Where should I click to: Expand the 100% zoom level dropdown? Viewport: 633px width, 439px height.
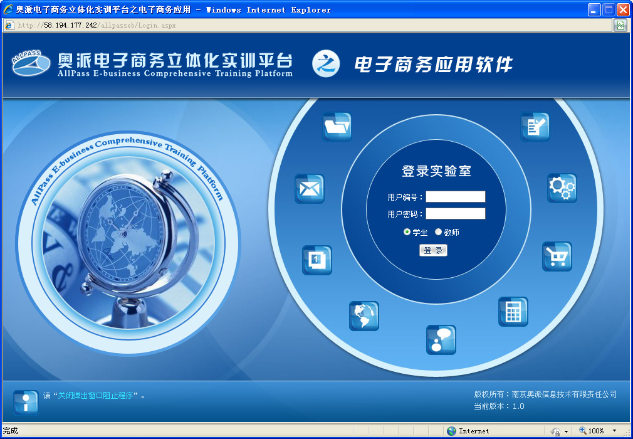coord(614,431)
